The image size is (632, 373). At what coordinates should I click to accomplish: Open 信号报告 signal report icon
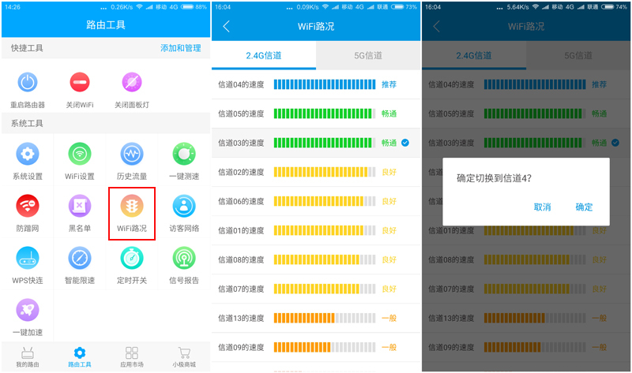pyautogui.click(x=183, y=259)
